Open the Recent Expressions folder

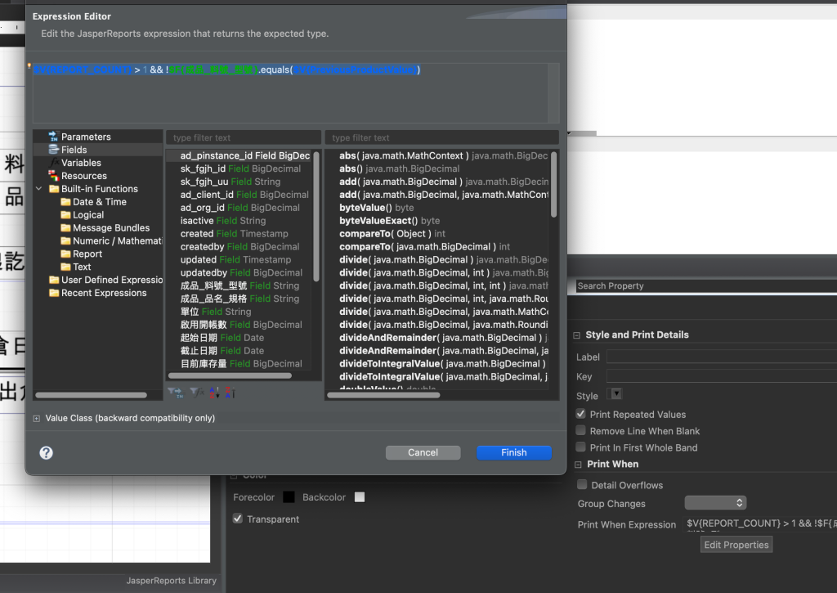103,293
